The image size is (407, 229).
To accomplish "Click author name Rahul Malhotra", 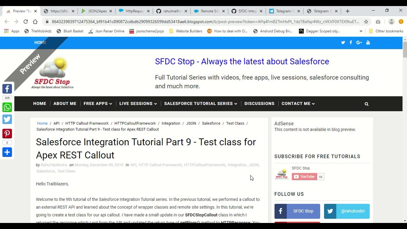I will (54, 165).
